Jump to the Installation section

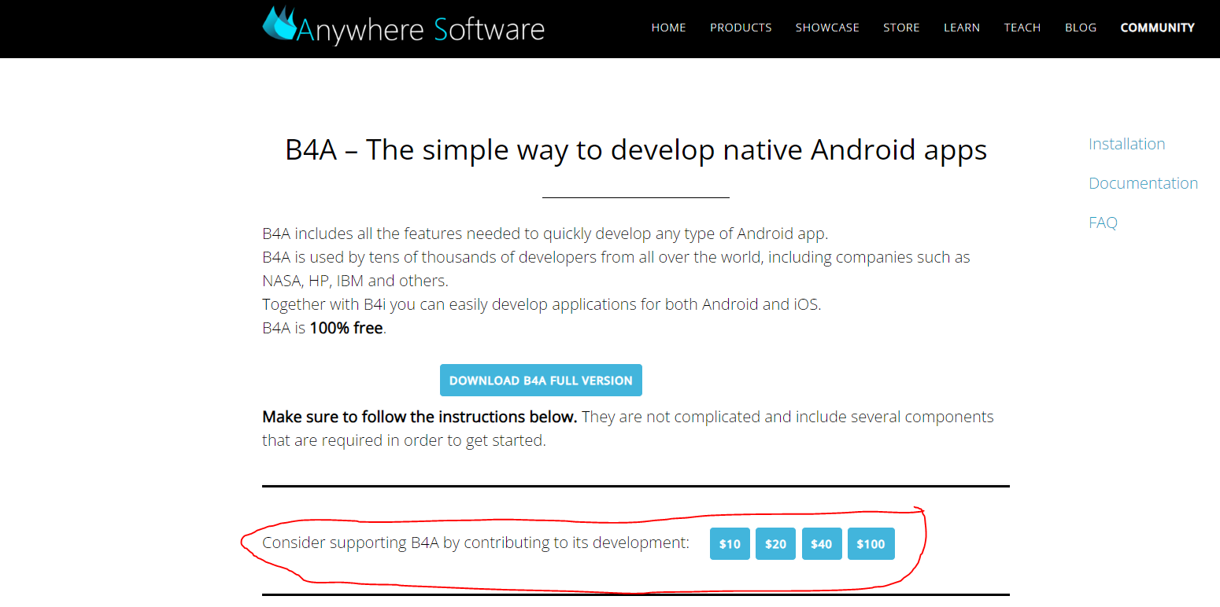(1126, 144)
